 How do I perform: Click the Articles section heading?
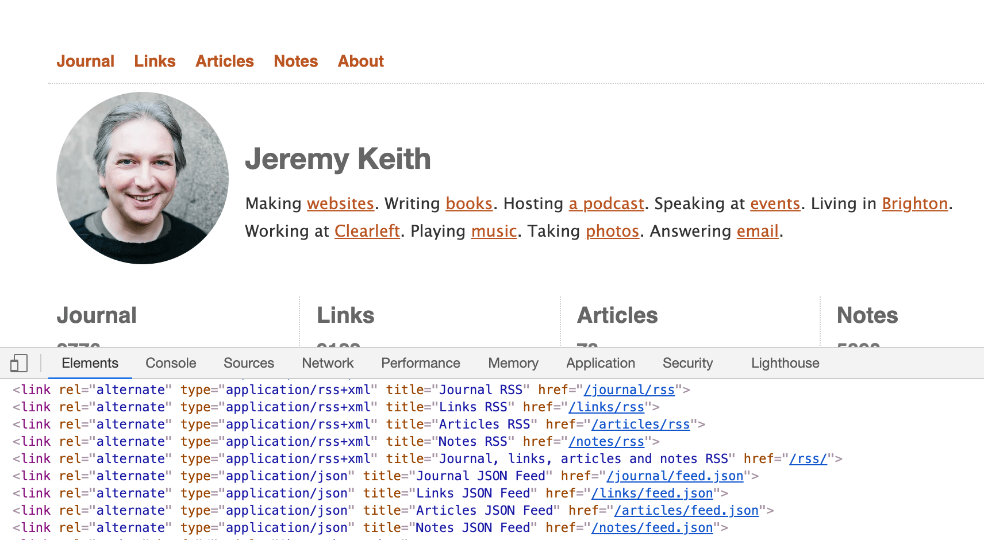(617, 315)
